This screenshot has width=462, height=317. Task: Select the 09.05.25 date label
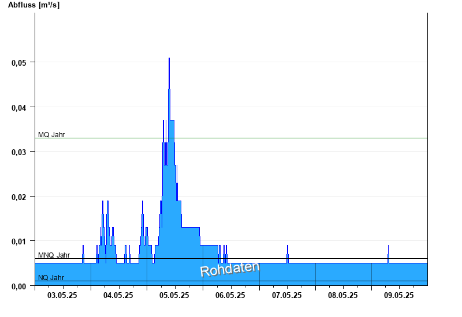point(398,295)
